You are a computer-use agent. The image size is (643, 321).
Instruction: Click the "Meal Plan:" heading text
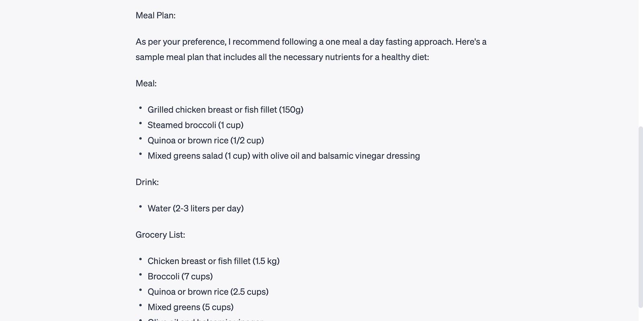(x=156, y=16)
